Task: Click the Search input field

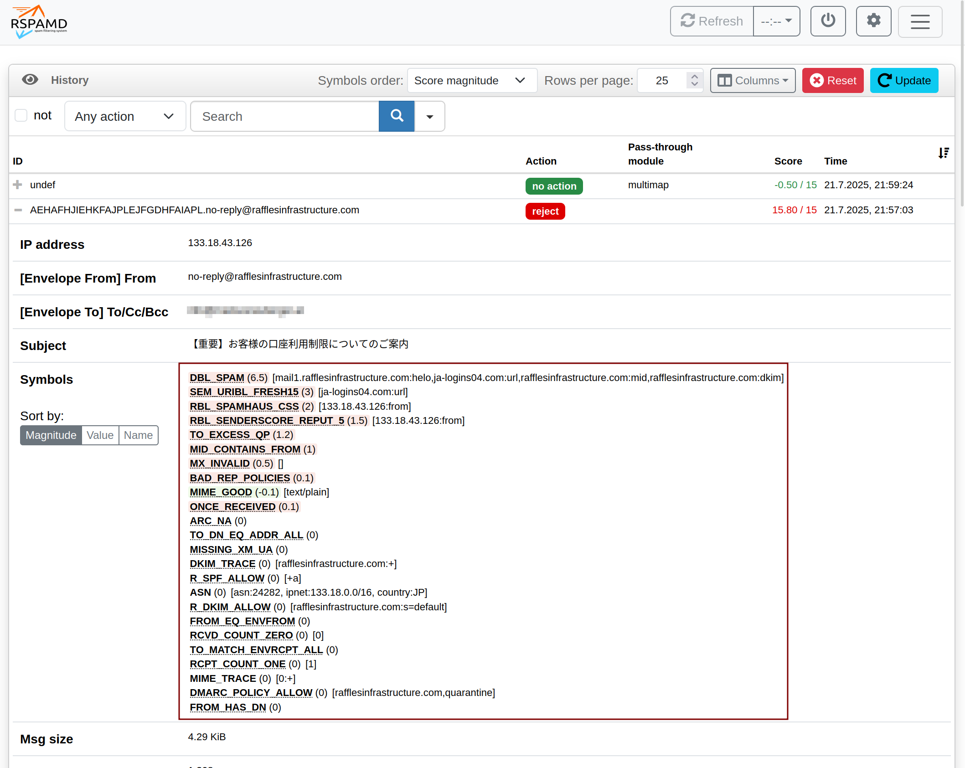Action: point(285,116)
